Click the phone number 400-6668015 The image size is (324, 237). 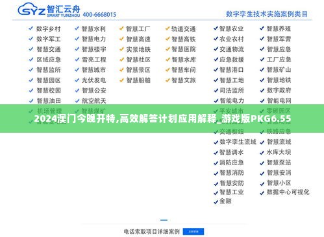99,15
